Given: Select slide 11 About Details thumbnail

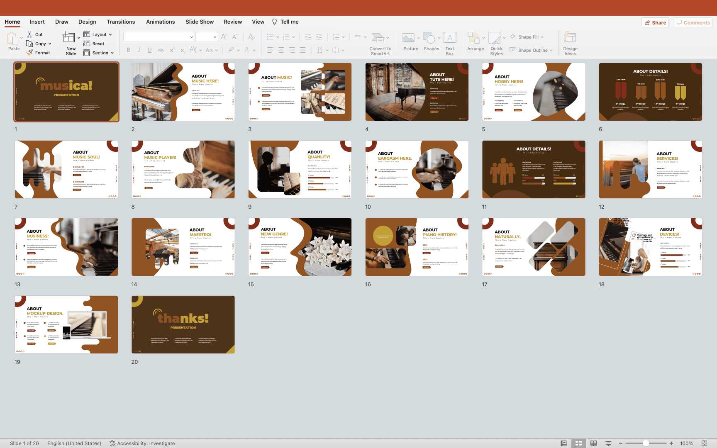Looking at the screenshot, I should click(534, 169).
